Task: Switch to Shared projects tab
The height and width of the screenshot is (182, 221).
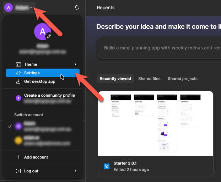Action: [x=183, y=79]
